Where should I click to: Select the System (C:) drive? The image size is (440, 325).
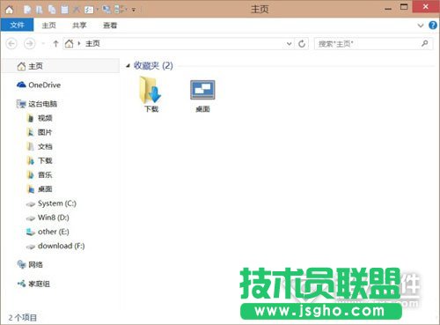[57, 203]
